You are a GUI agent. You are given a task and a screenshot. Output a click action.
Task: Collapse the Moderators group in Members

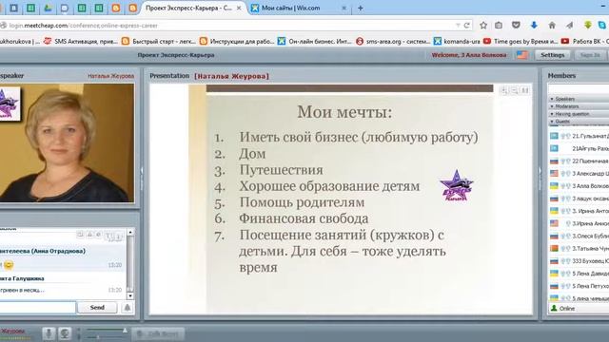(579, 106)
